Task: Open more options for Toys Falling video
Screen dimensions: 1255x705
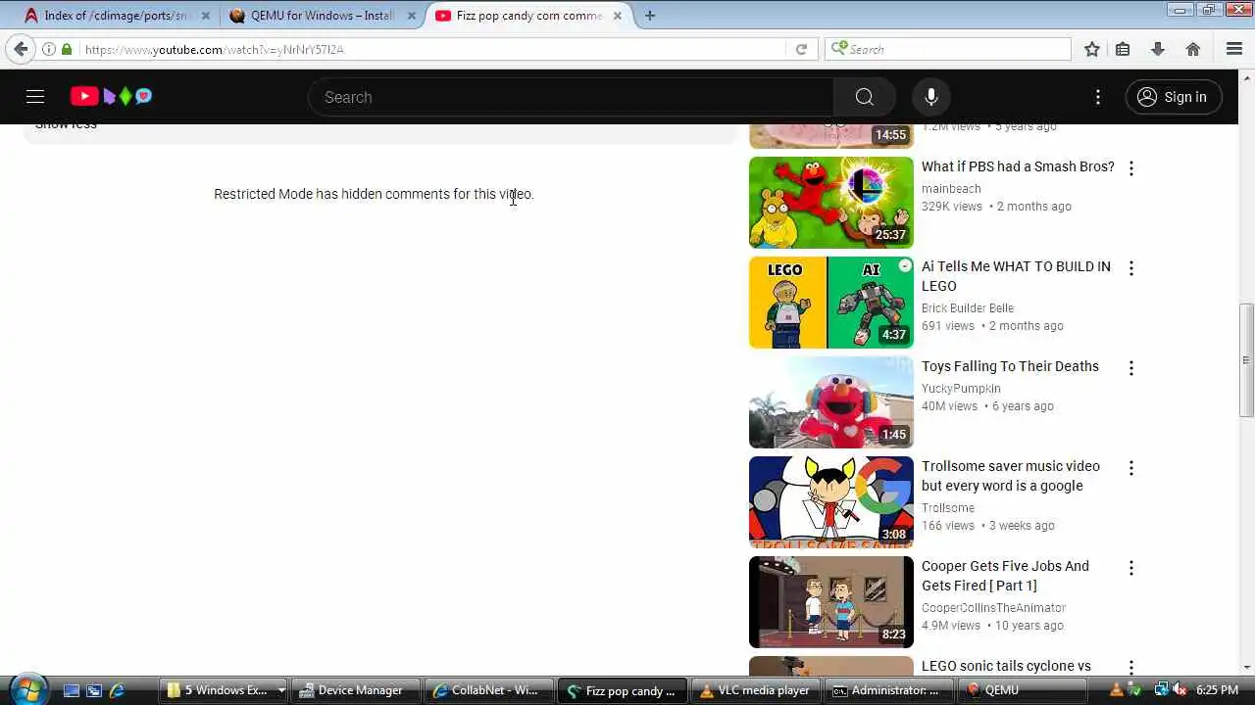Action: 1130,368
